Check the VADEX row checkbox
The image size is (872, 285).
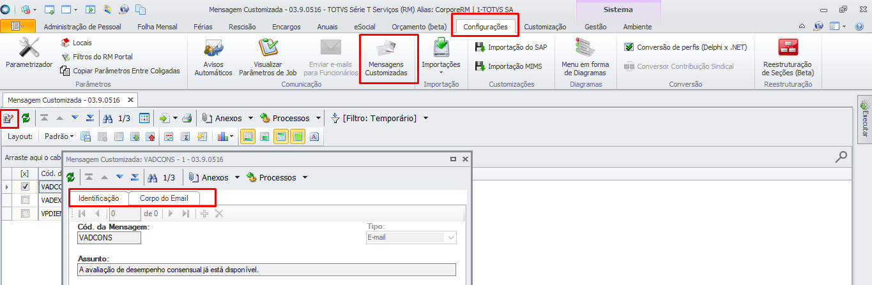point(25,200)
